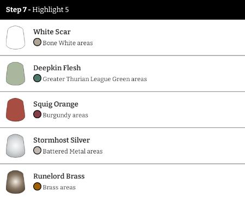Click the Runelord Brass paint pot icon
This screenshot has width=245, height=197.
(15, 182)
